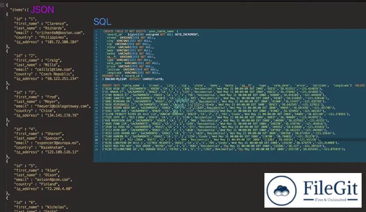Click the `street` VARCHAR(255) NOT NULL line

coord(130,38)
